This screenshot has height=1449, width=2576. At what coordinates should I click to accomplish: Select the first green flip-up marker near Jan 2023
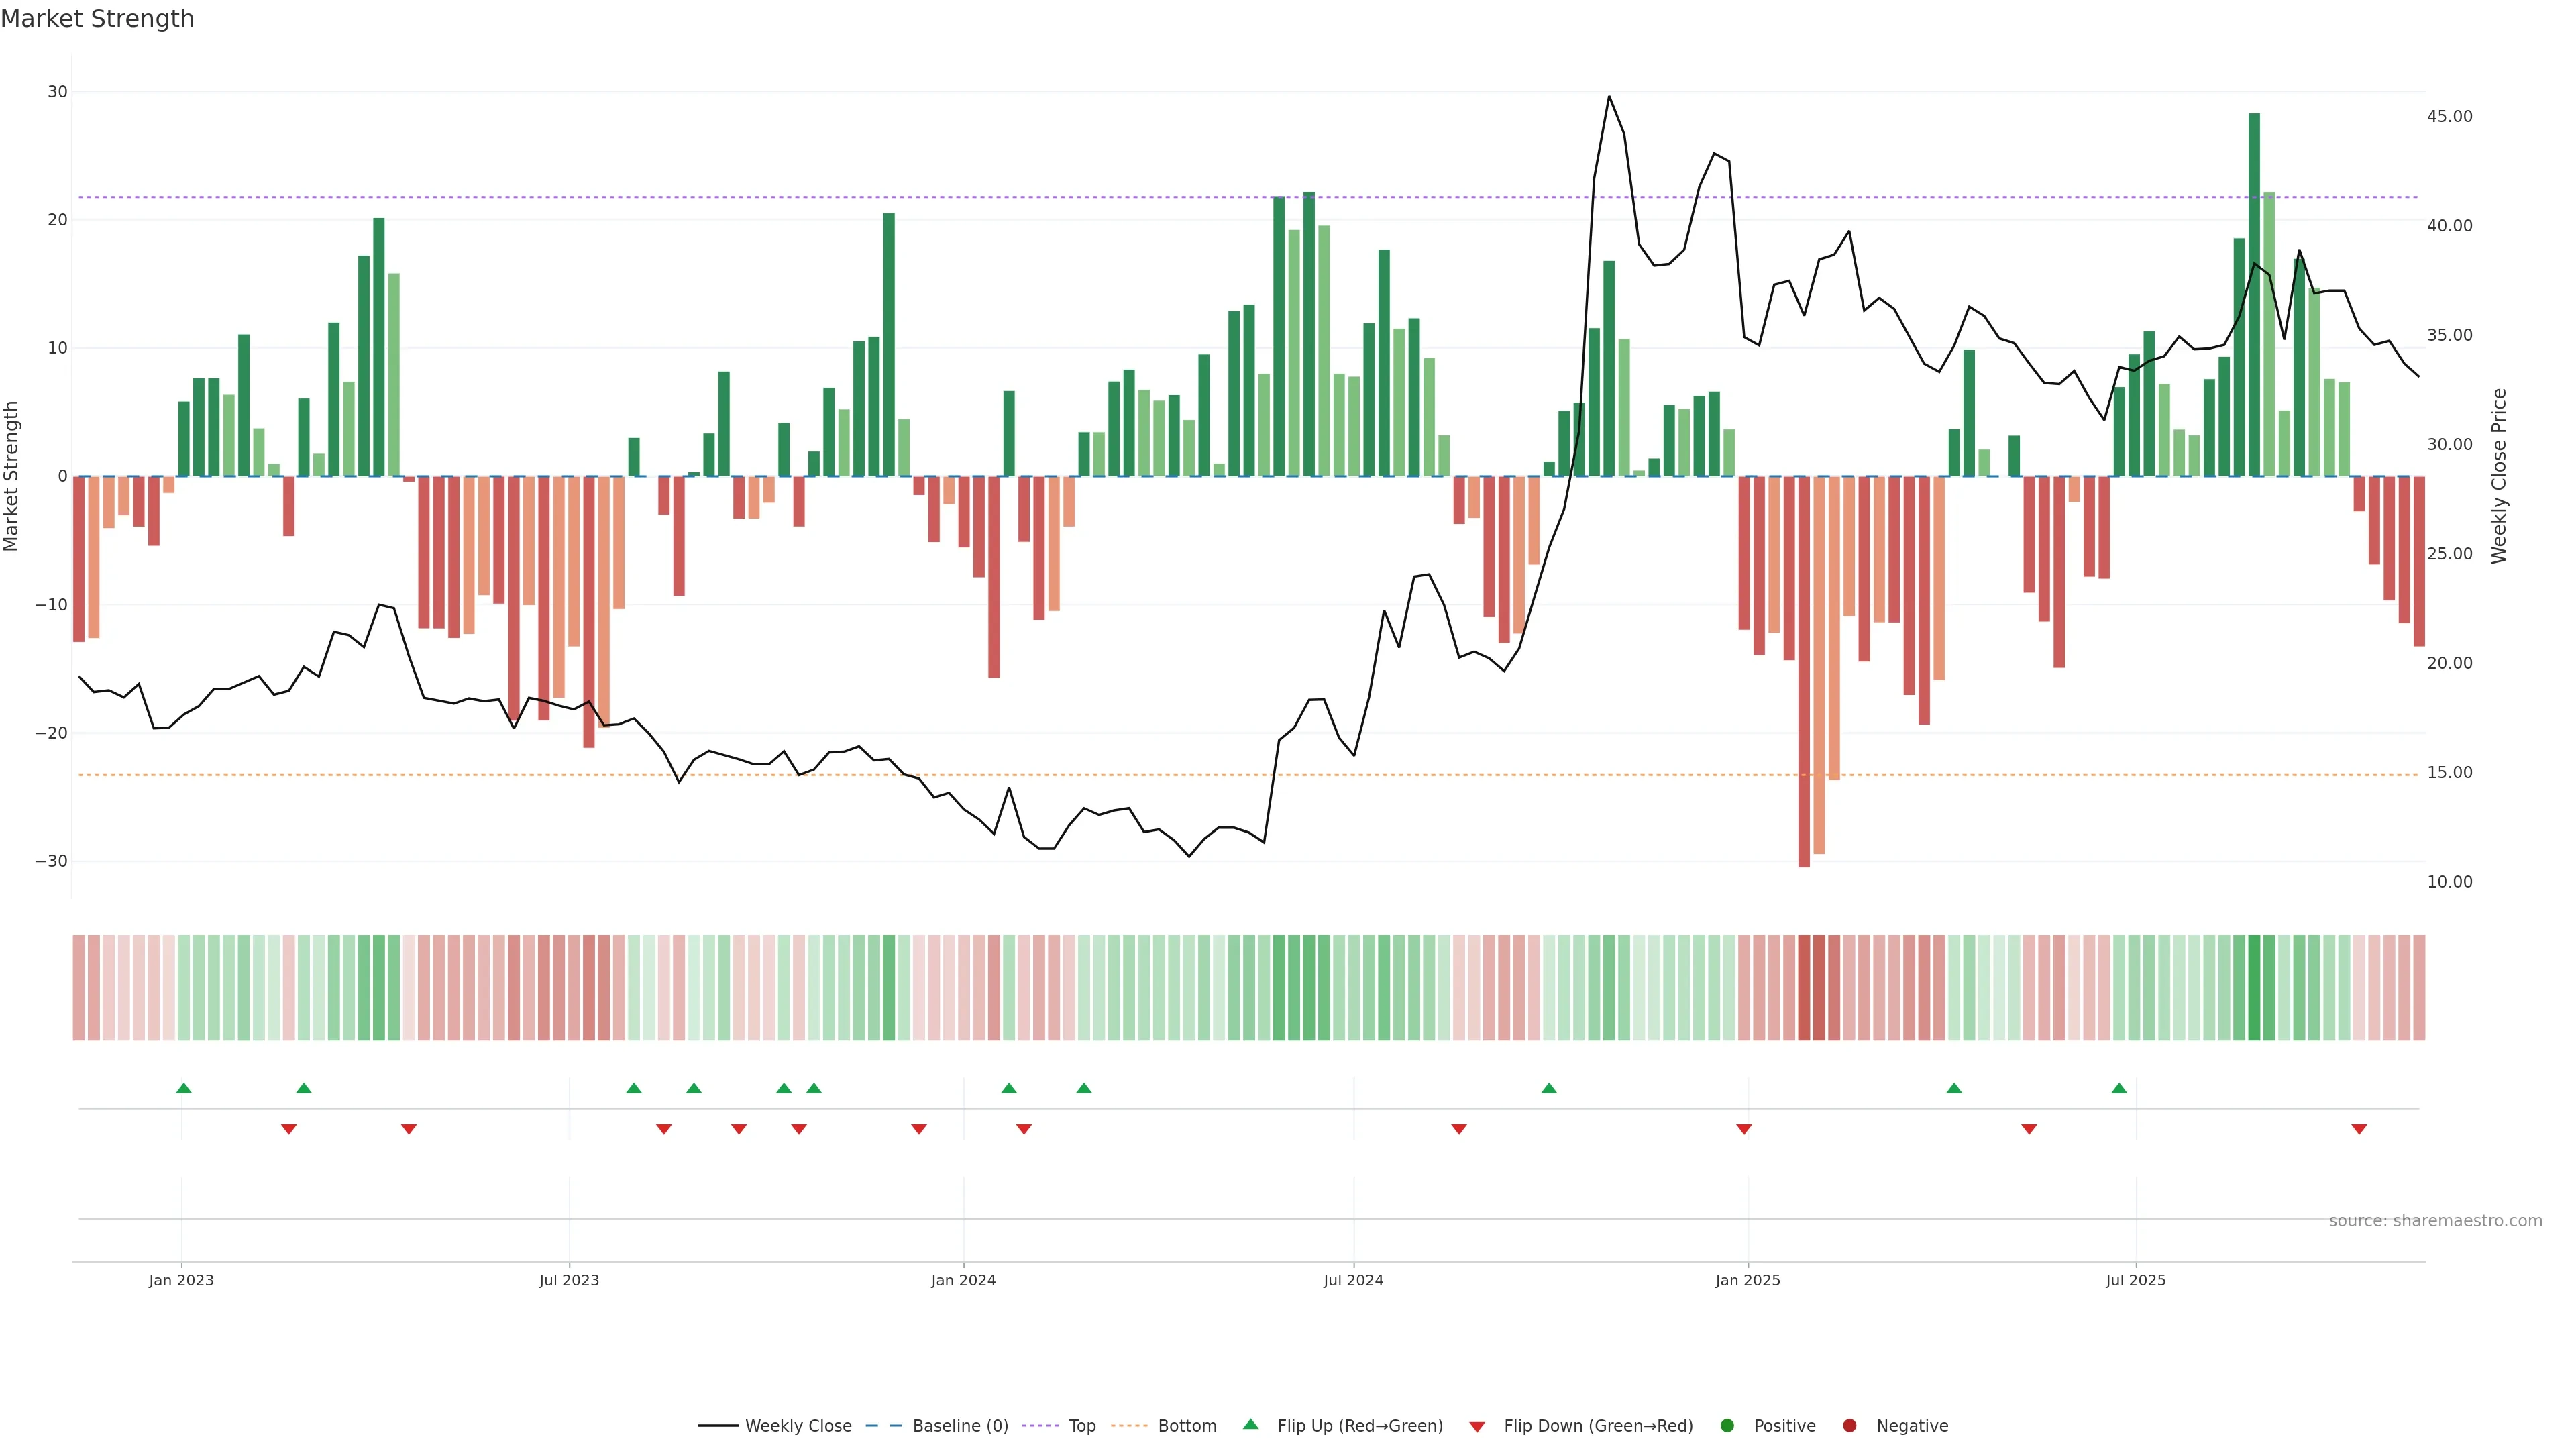[x=184, y=1088]
